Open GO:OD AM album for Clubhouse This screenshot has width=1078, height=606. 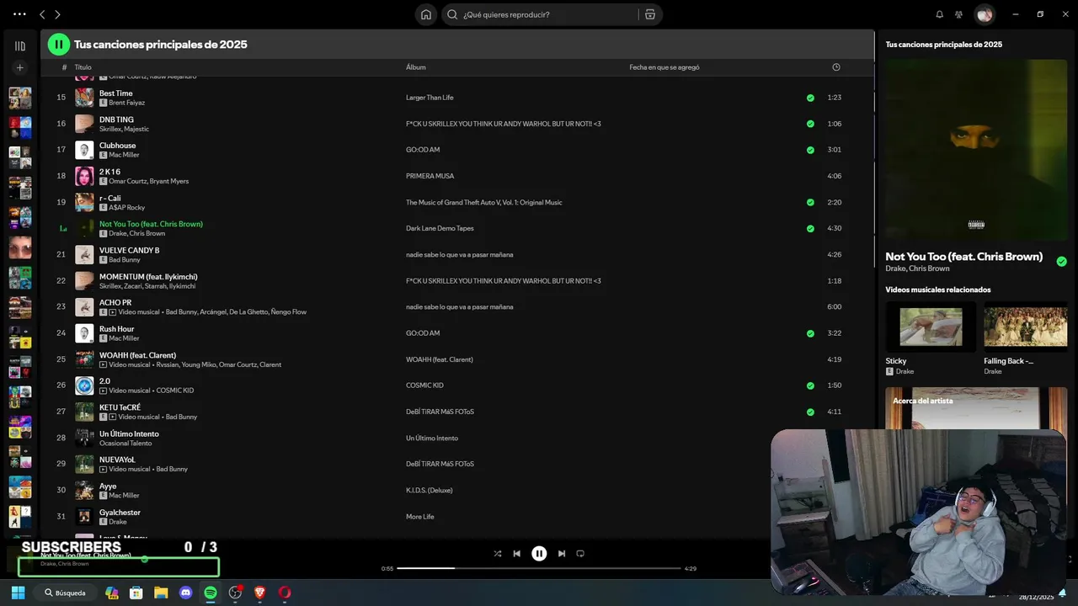point(423,150)
